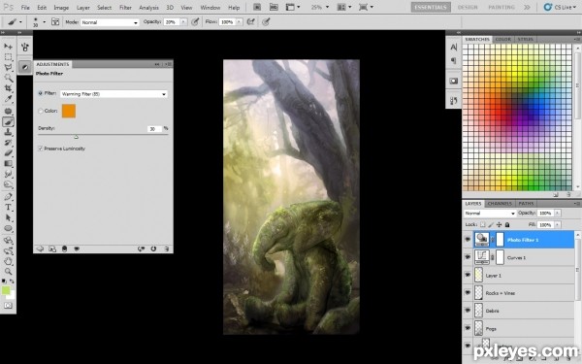Click the green foreground color swatch
Screen dimensions: 582x364
pyautogui.click(x=6, y=290)
